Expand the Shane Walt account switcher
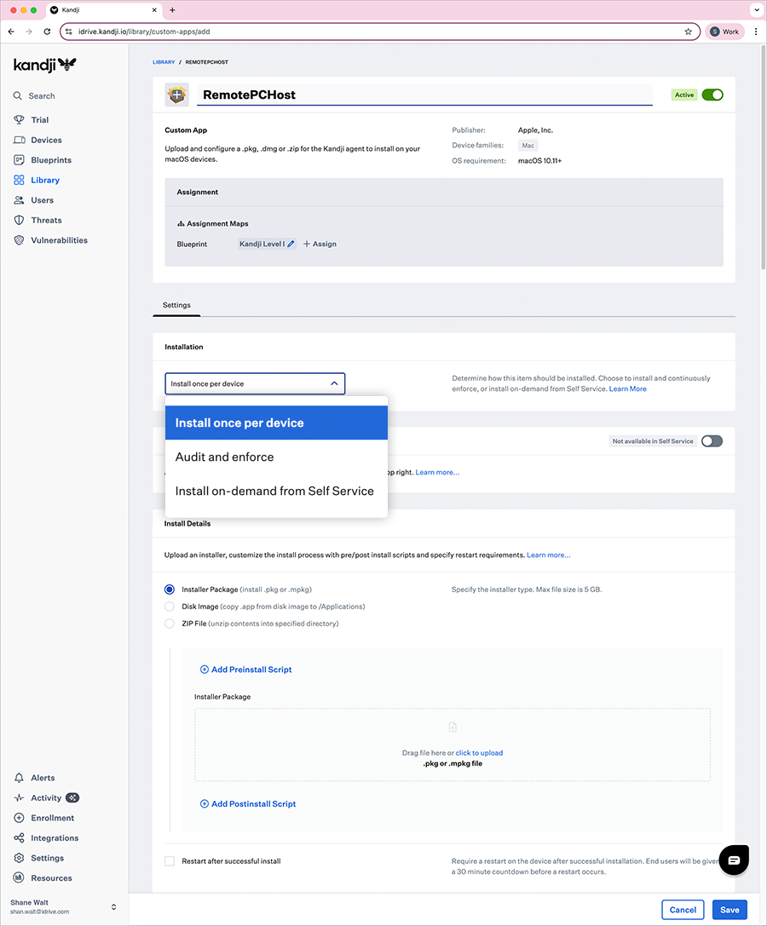Screen dimensions: 767x926 click(x=113, y=907)
